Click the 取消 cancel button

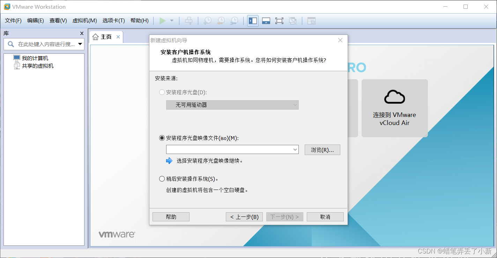(x=325, y=217)
